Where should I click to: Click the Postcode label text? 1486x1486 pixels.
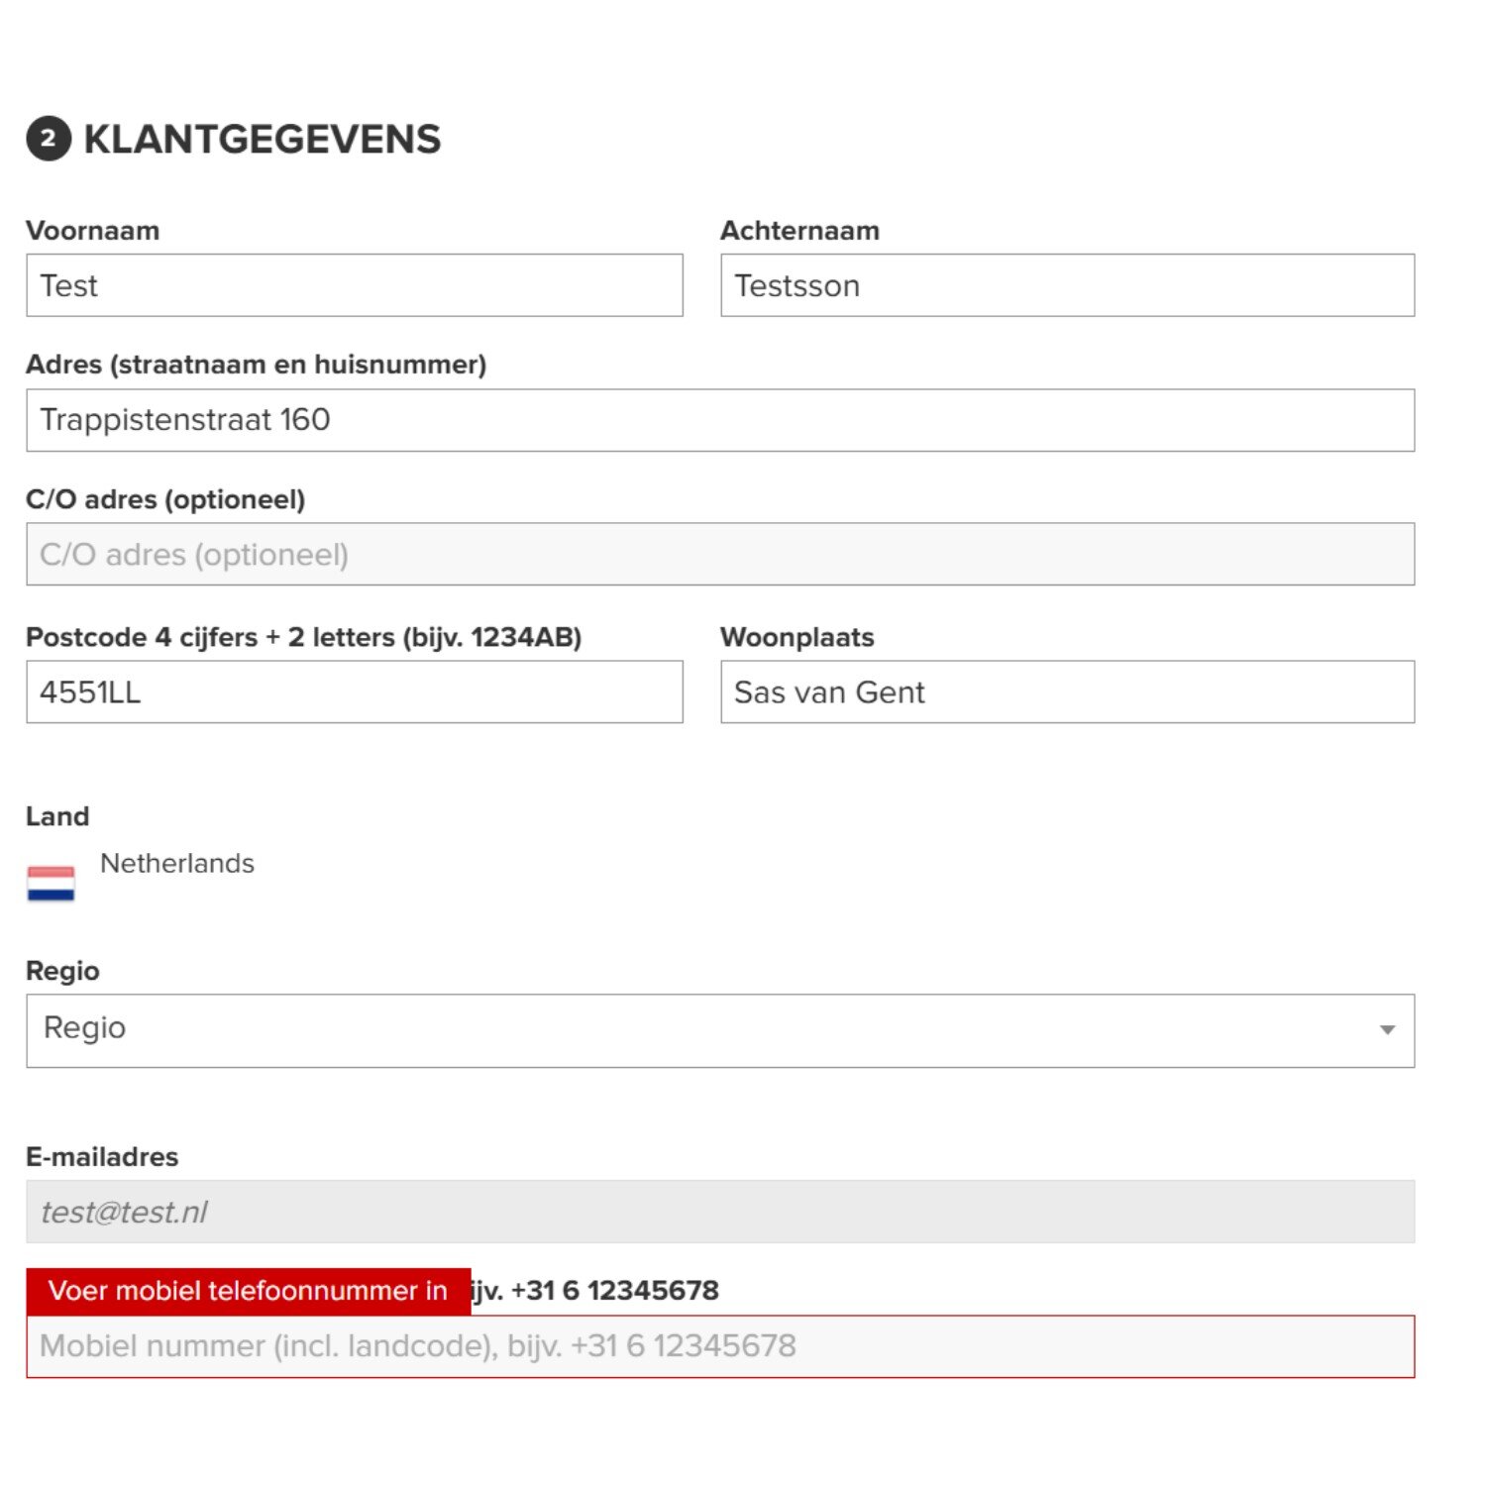coord(304,637)
